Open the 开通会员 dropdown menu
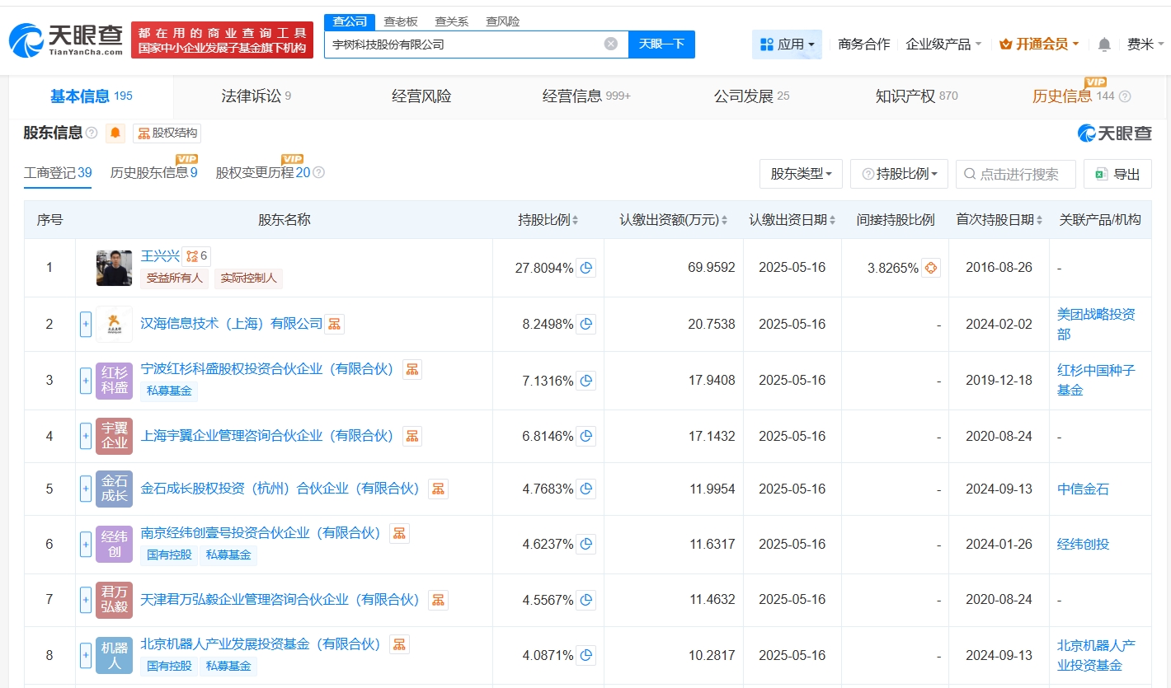 [x=1038, y=44]
